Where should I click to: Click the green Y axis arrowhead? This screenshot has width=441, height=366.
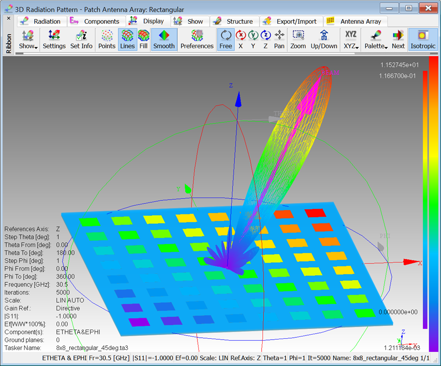188,188
